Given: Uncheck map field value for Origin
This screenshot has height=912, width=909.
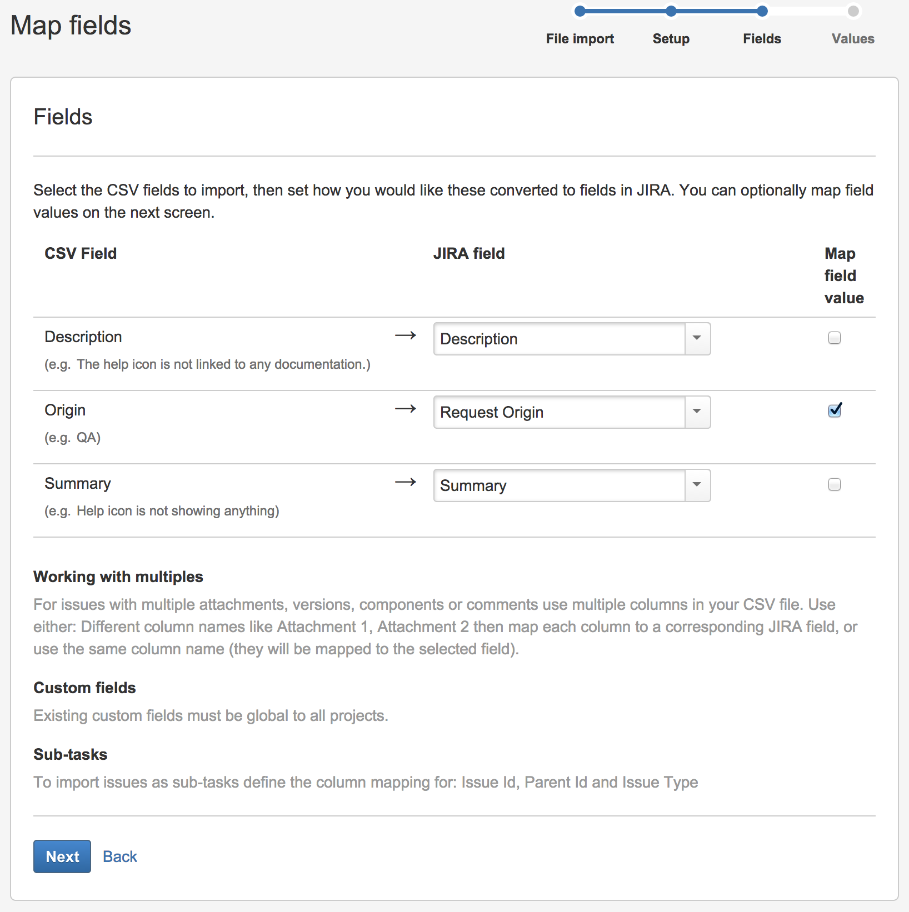Looking at the screenshot, I should coord(835,410).
